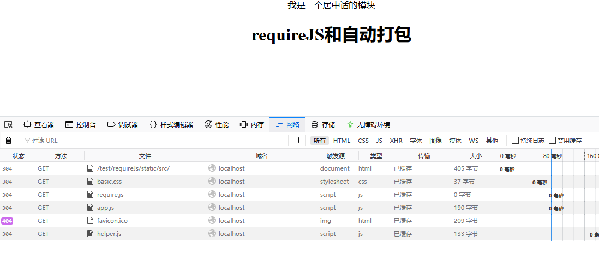Screen dimensions: 599x260
Task: Click the 404 status badge
Action: coord(7,221)
